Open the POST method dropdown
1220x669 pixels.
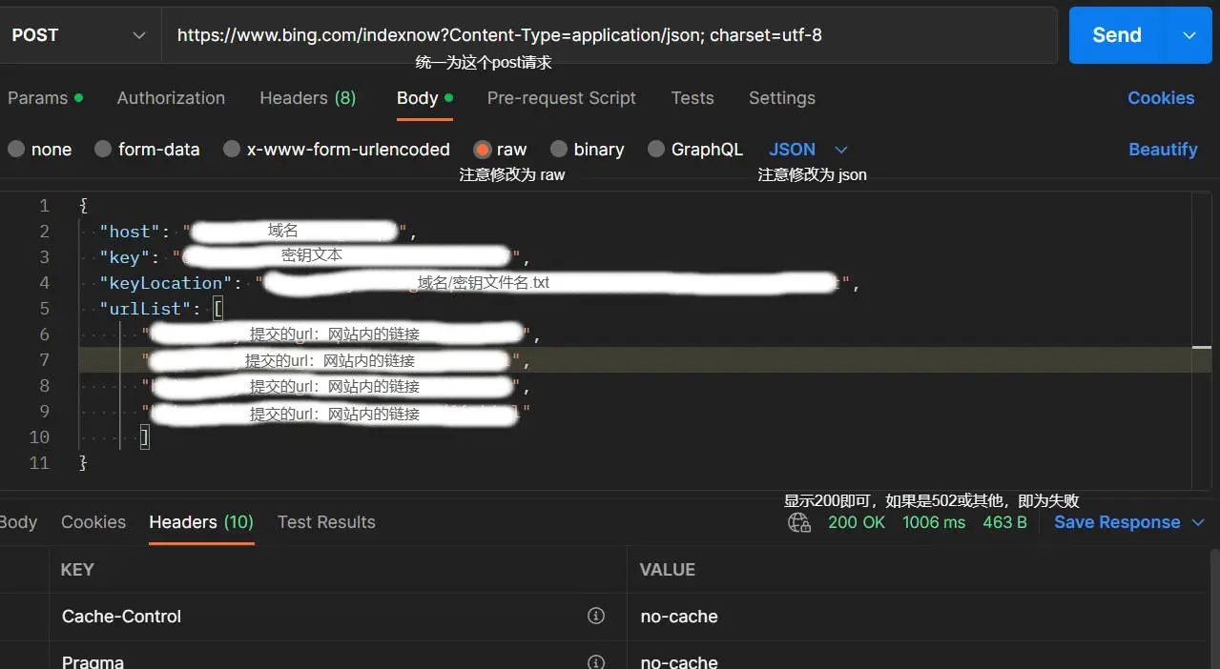coord(80,35)
